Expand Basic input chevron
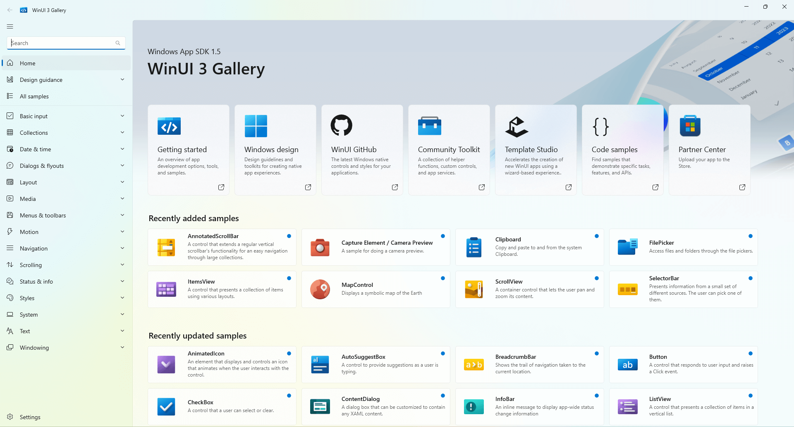This screenshot has width=794, height=427. click(122, 116)
